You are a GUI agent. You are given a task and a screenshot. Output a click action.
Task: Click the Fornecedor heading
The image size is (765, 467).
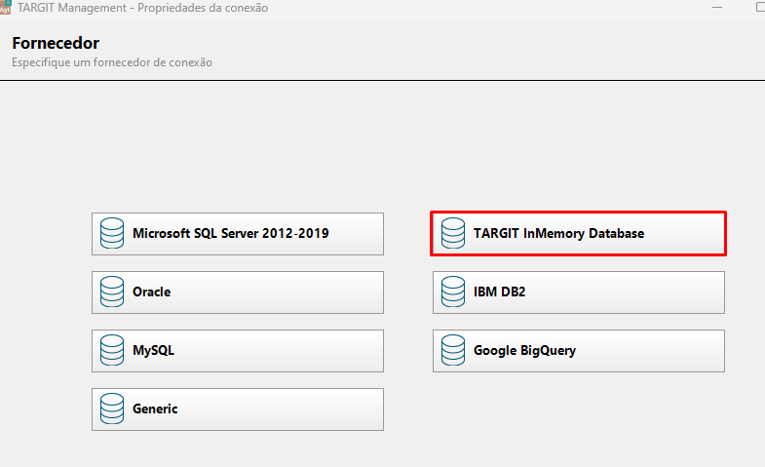[x=56, y=43]
